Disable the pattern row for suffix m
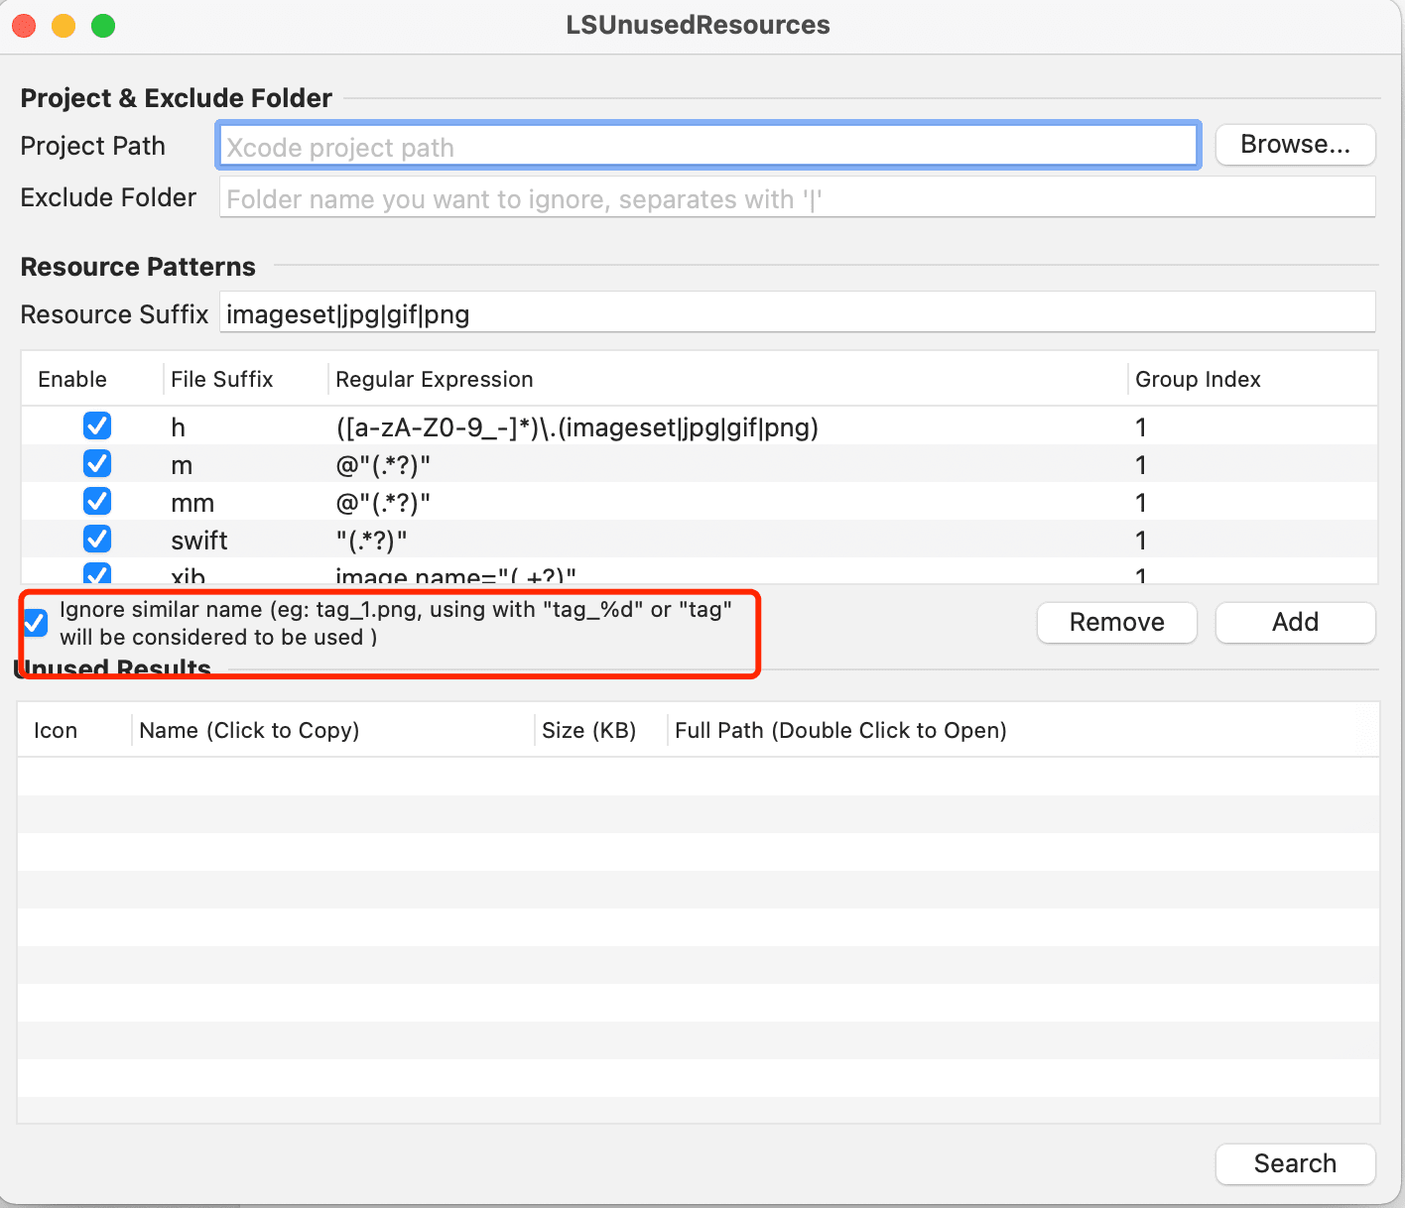This screenshot has width=1405, height=1208. tap(97, 464)
